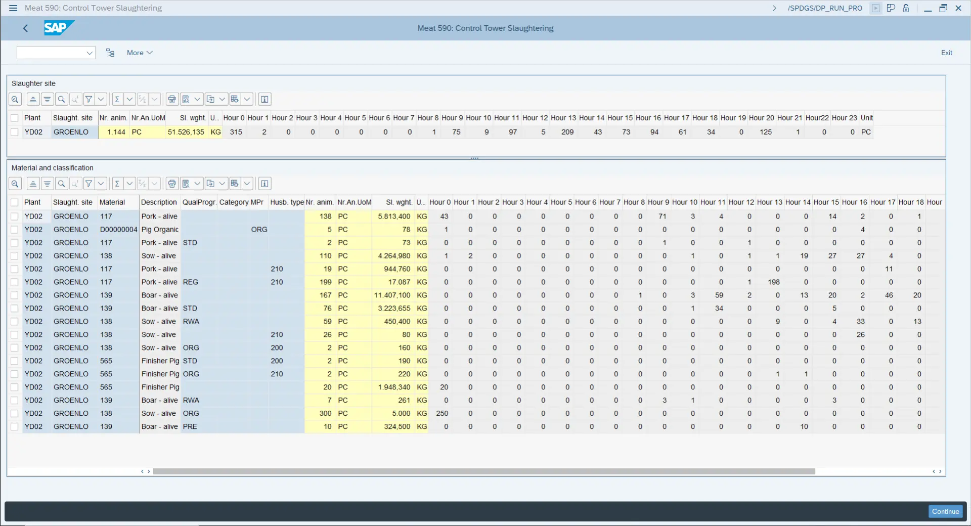Image resolution: width=971 pixels, height=526 pixels.
Task: Click Export icon in Material and classification toolbar
Action: [x=210, y=184]
